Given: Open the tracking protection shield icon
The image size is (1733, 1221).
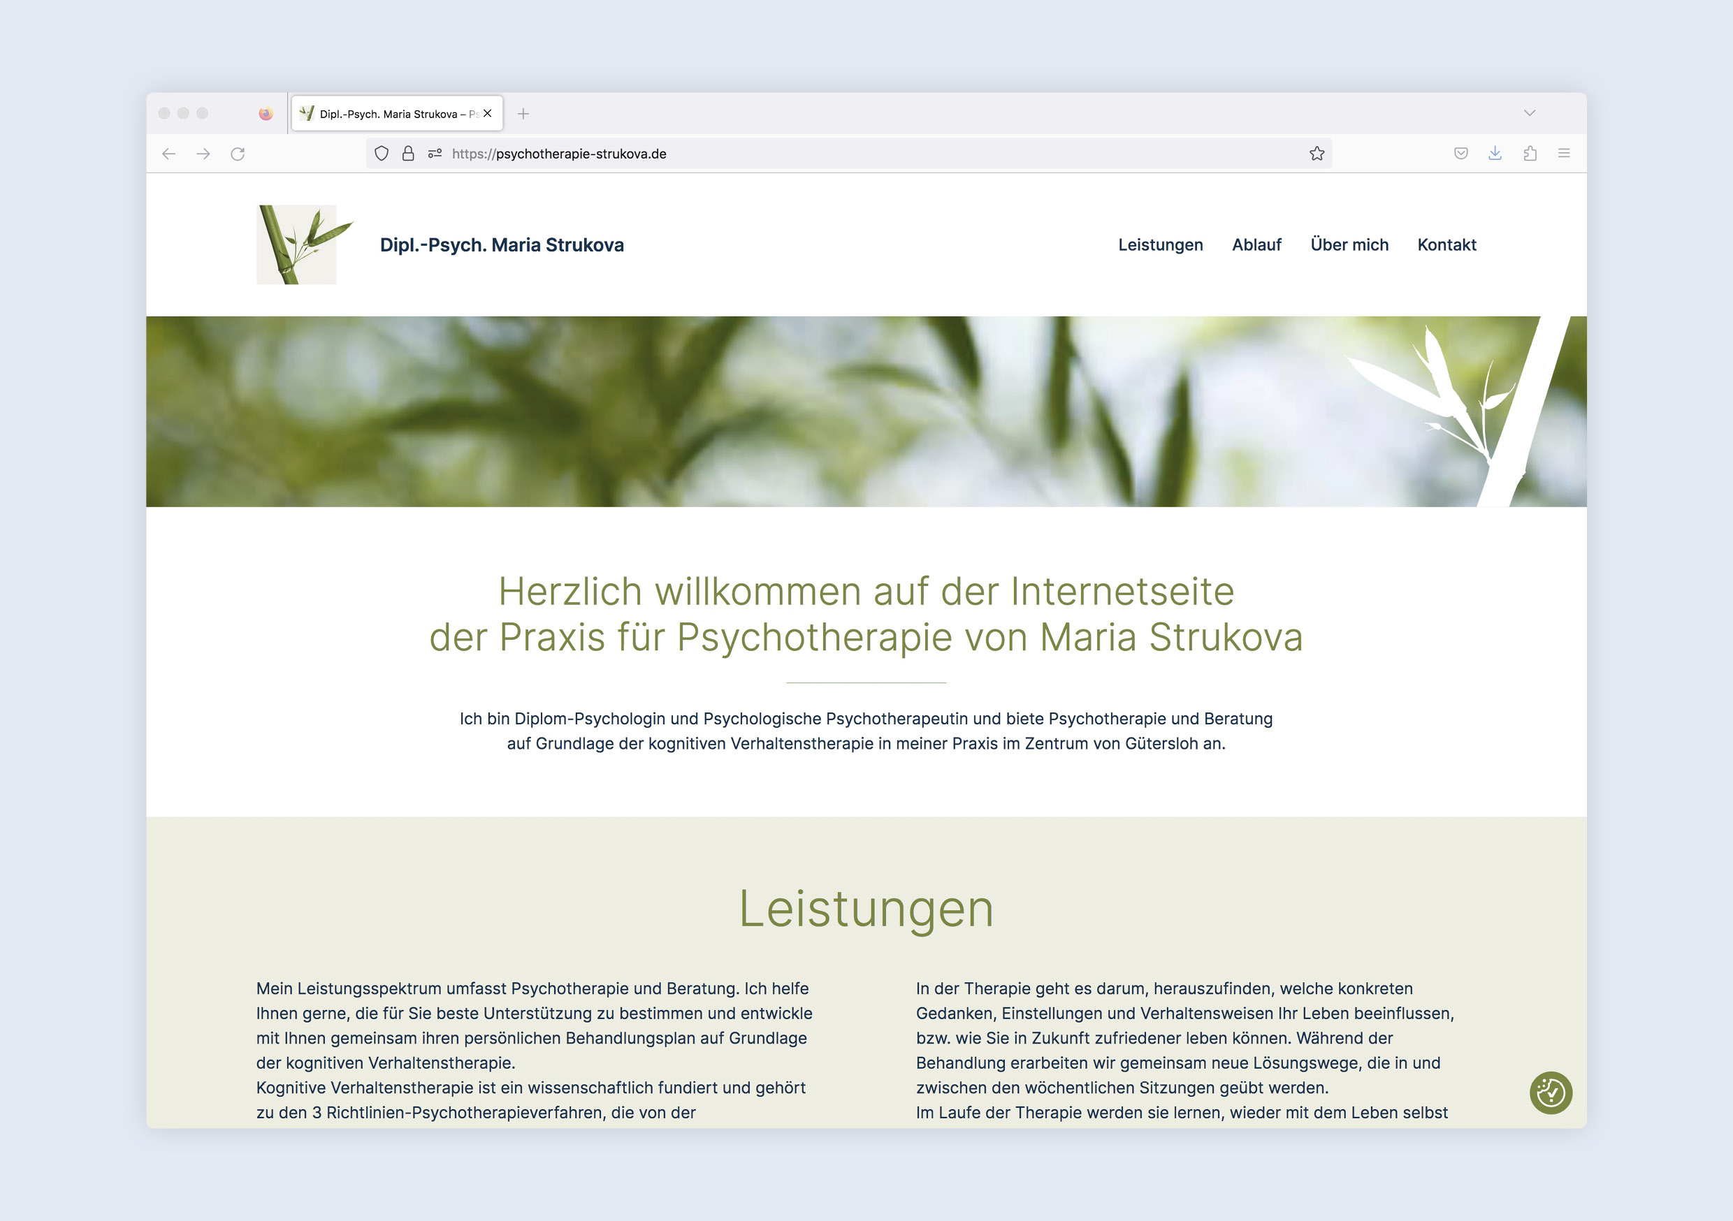Looking at the screenshot, I should coord(382,154).
